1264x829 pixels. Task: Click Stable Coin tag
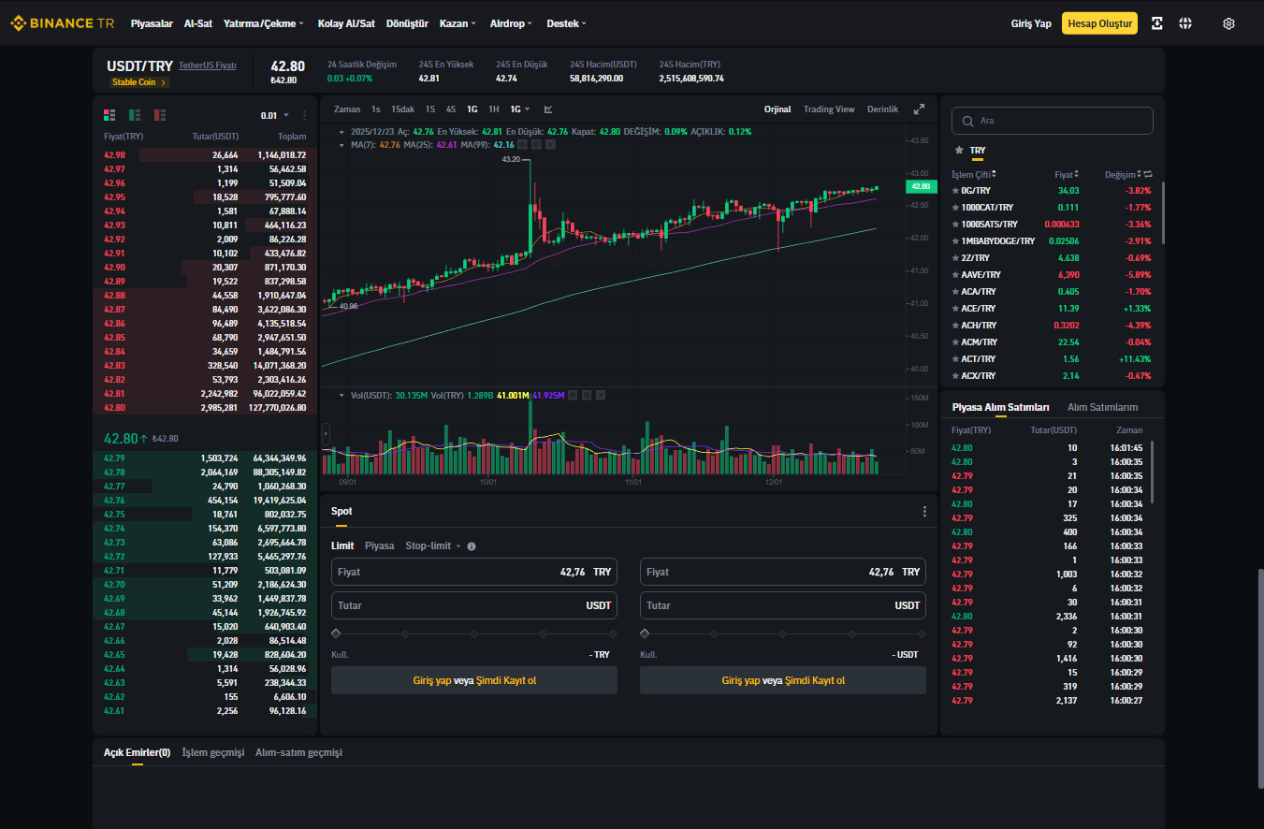(140, 82)
